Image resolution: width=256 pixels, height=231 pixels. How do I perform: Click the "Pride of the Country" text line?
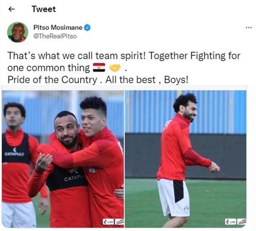coord(52,80)
